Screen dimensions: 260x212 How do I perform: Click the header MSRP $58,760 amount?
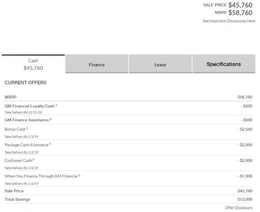[x=240, y=13]
